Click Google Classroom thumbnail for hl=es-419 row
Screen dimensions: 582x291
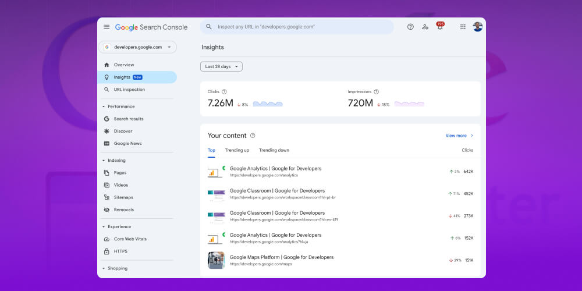pos(216,217)
